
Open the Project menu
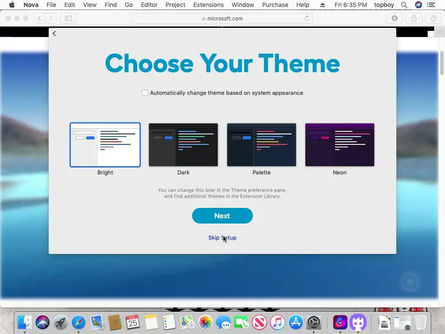coord(175,5)
